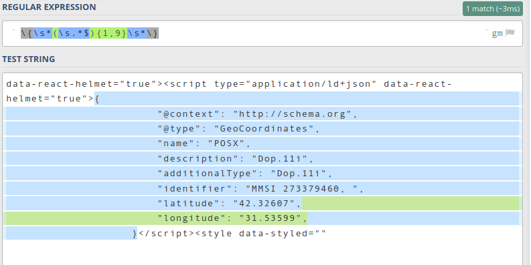The image size is (531, 265).
Task: Click the "identifier": "MMSI 273379460" line
Action: click(x=260, y=189)
